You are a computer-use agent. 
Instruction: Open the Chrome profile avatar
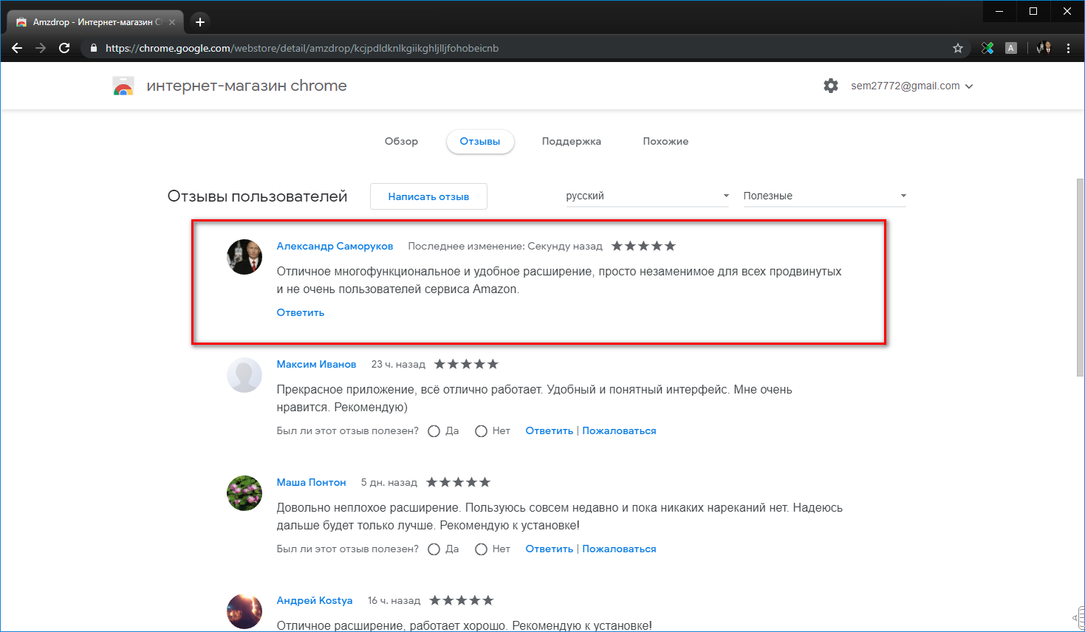[x=1044, y=48]
